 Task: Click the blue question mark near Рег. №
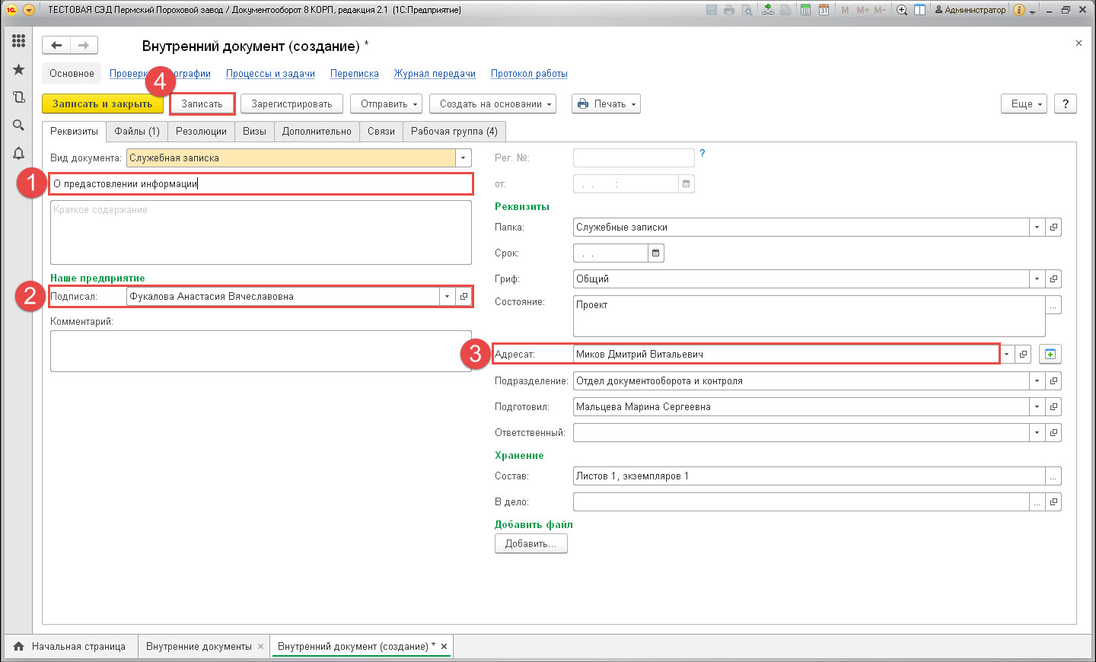tap(703, 153)
